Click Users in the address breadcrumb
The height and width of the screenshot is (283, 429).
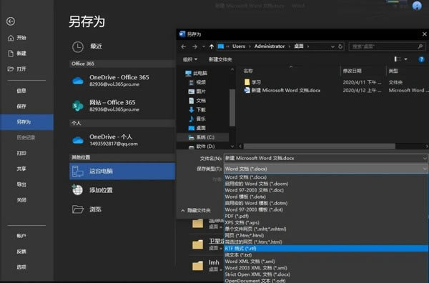click(x=239, y=46)
